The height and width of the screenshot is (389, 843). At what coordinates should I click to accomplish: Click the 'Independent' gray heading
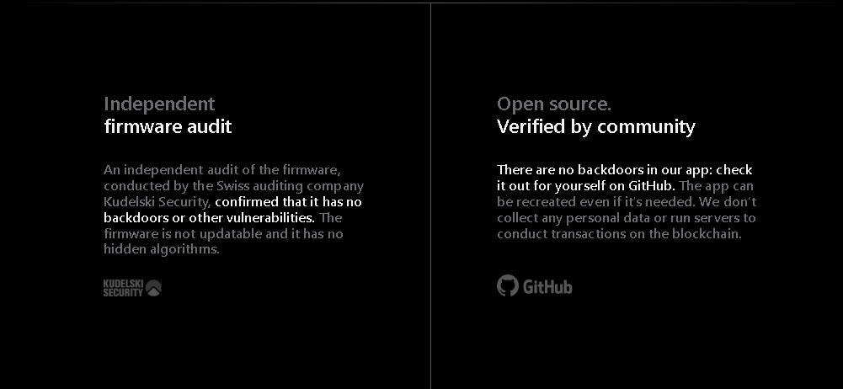[159, 104]
